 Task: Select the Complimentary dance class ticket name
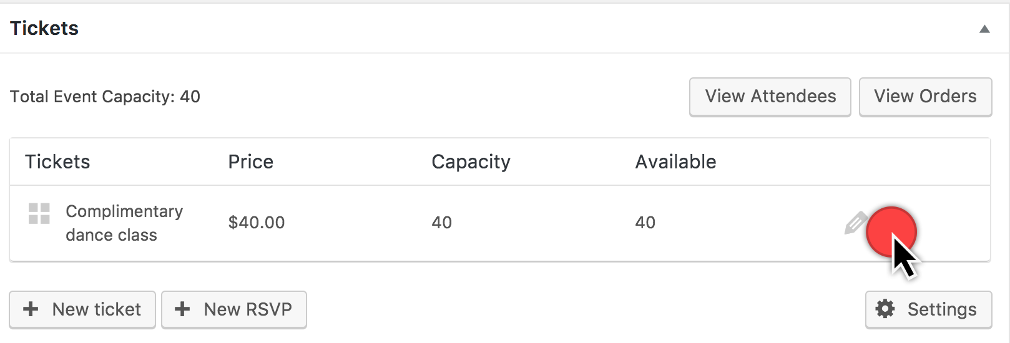click(124, 223)
